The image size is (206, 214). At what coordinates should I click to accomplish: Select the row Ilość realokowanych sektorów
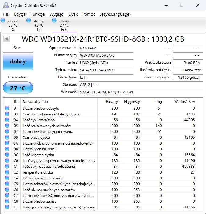[100, 126]
